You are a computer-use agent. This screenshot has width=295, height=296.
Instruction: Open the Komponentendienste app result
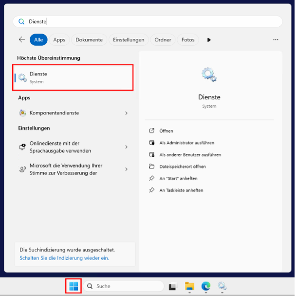[x=73, y=113]
